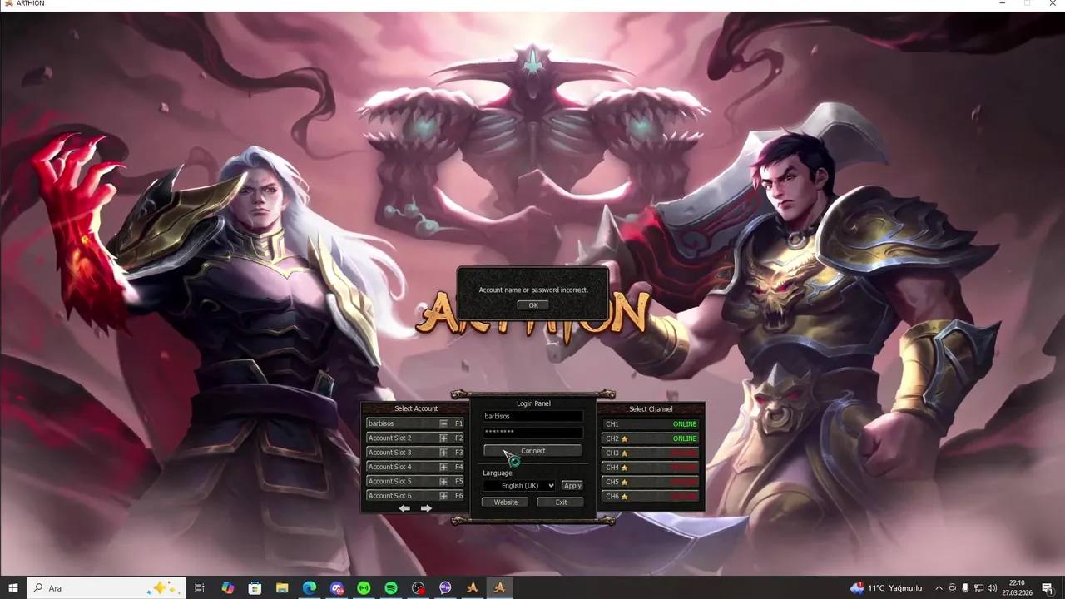Open Task View from taskbar

[x=200, y=588]
